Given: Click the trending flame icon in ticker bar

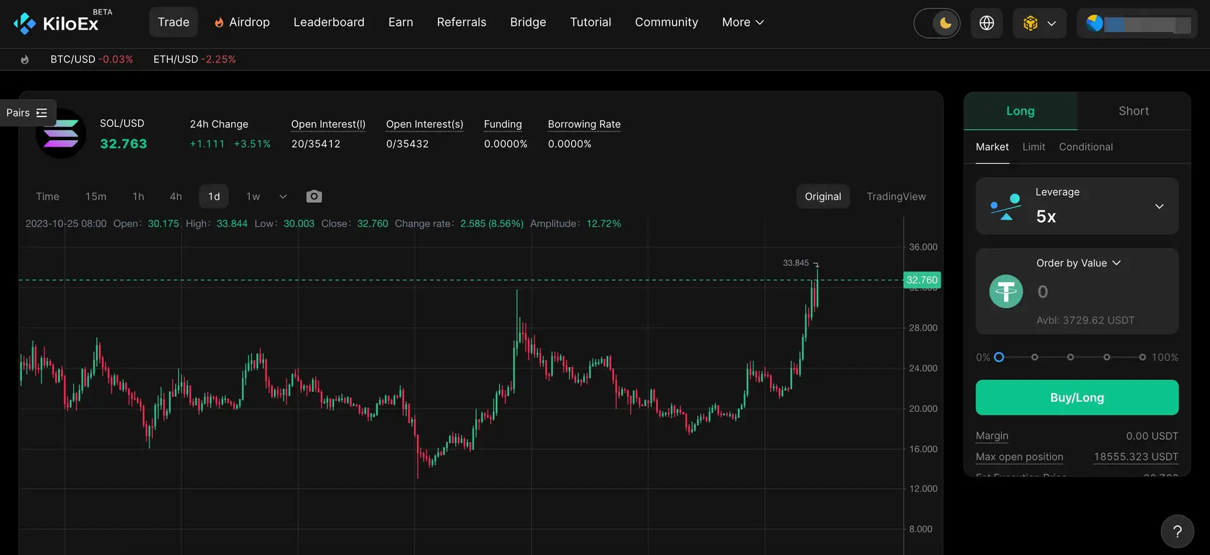Looking at the screenshot, I should [x=25, y=59].
